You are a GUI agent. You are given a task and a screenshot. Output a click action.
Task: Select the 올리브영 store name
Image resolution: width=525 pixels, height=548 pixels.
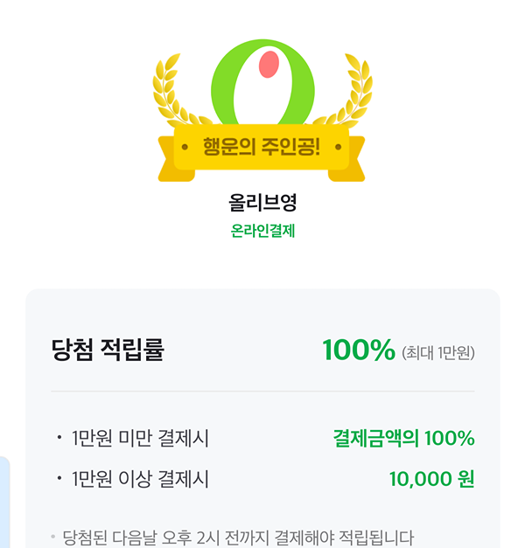click(262, 204)
